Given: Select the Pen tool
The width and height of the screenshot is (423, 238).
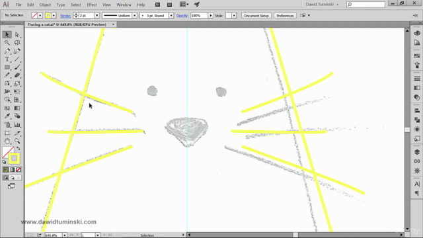Looking at the screenshot, I should [7, 51].
